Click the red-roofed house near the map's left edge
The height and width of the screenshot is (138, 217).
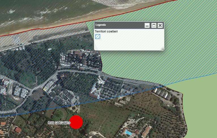pos(18,130)
